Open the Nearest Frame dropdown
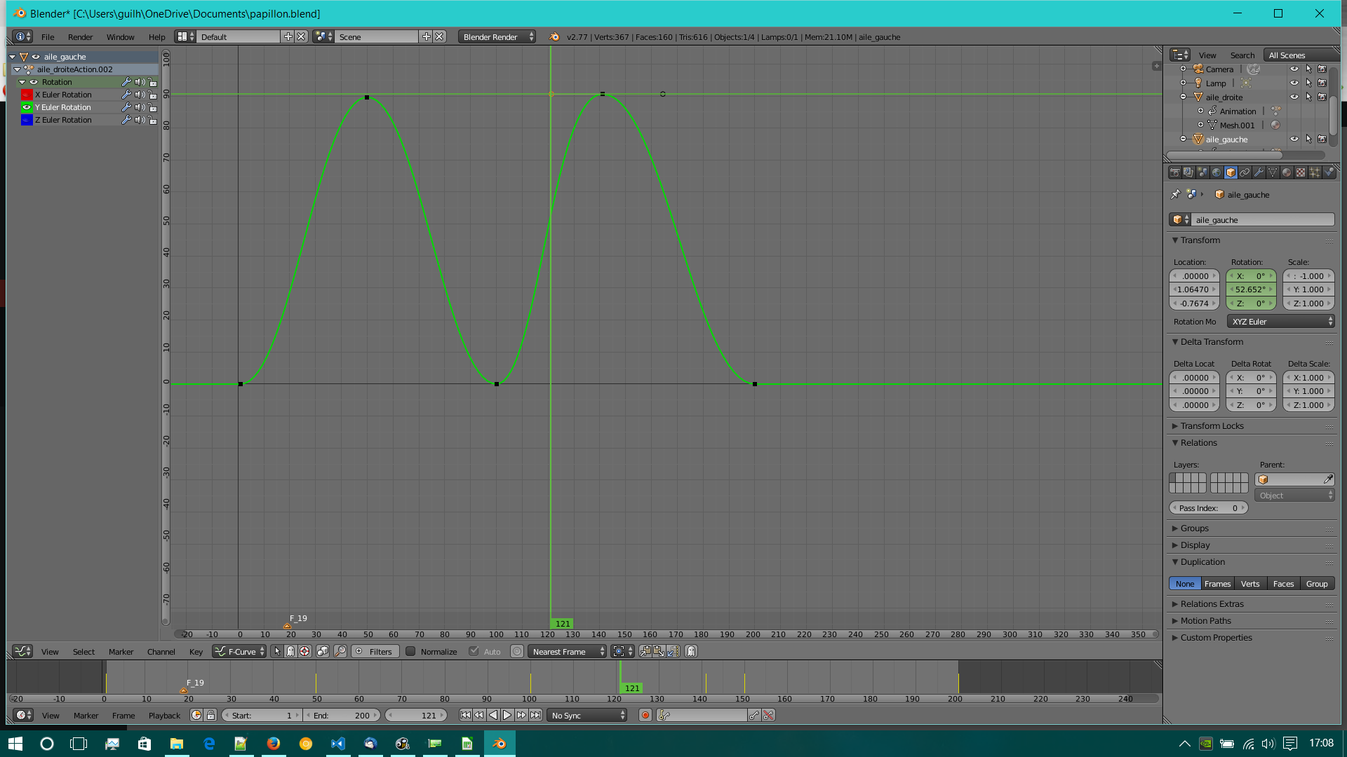The height and width of the screenshot is (757, 1347). 567,652
